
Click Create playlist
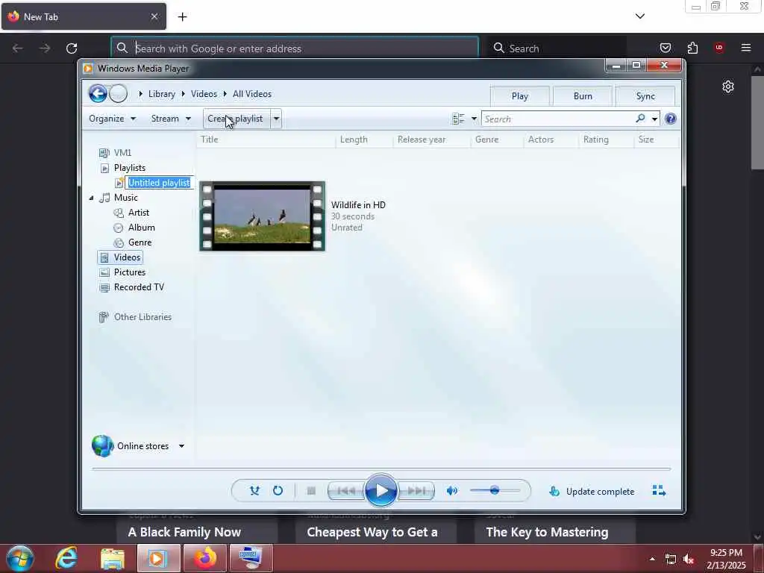[x=236, y=119]
